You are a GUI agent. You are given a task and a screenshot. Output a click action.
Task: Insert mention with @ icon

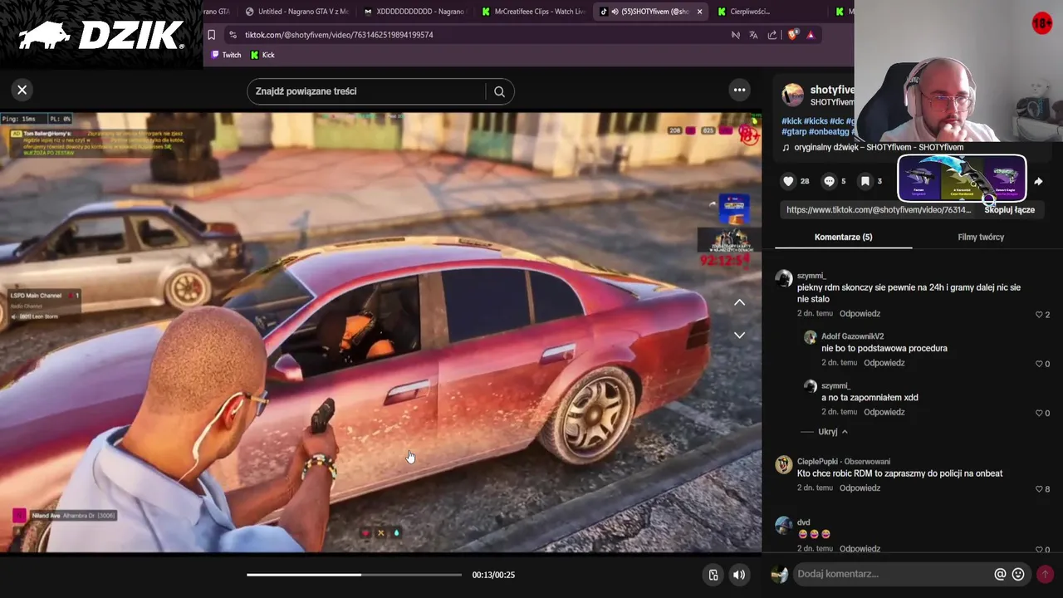pyautogui.click(x=1000, y=574)
